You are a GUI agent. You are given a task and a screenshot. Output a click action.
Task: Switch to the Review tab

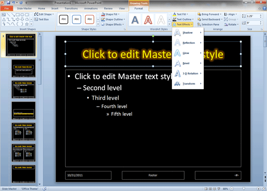tap(108, 8)
